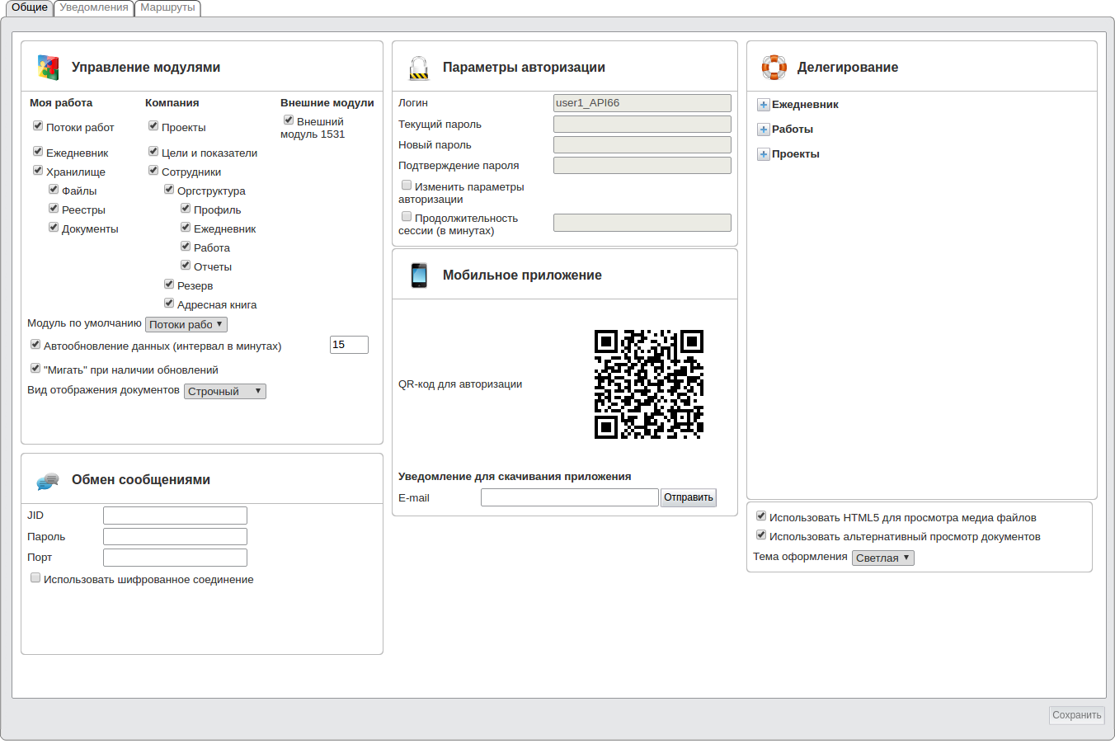1115x744 pixels.
Task: Click the Текущий пароль field
Action: point(642,124)
